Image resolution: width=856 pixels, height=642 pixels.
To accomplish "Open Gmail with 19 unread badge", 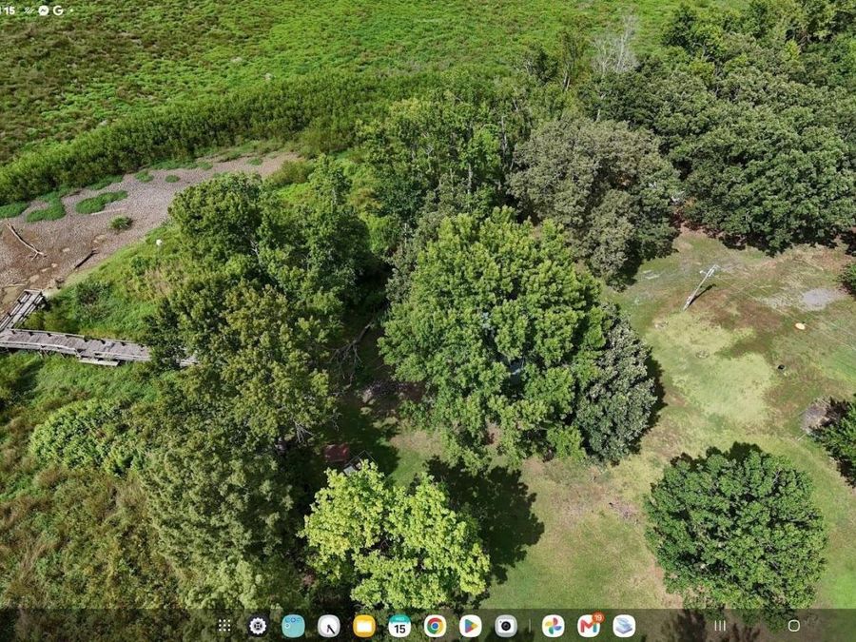I will click(590, 625).
